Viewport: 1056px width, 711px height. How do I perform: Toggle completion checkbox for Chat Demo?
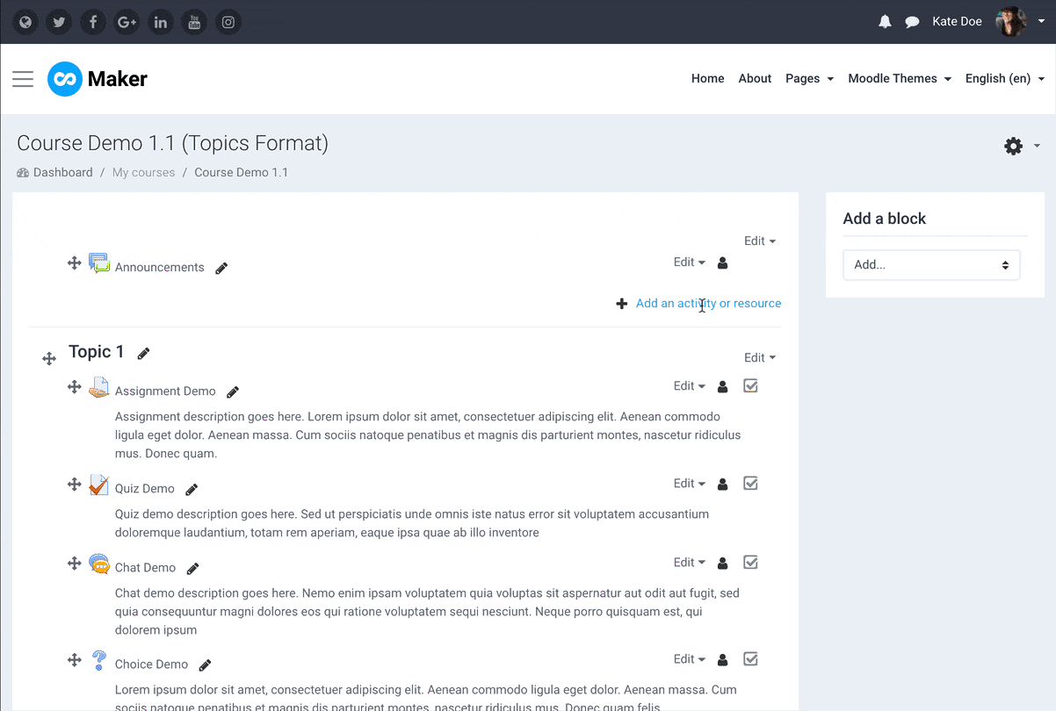tap(750, 562)
